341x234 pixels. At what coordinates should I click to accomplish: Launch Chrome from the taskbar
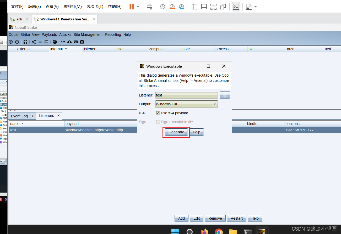[x=219, y=231]
